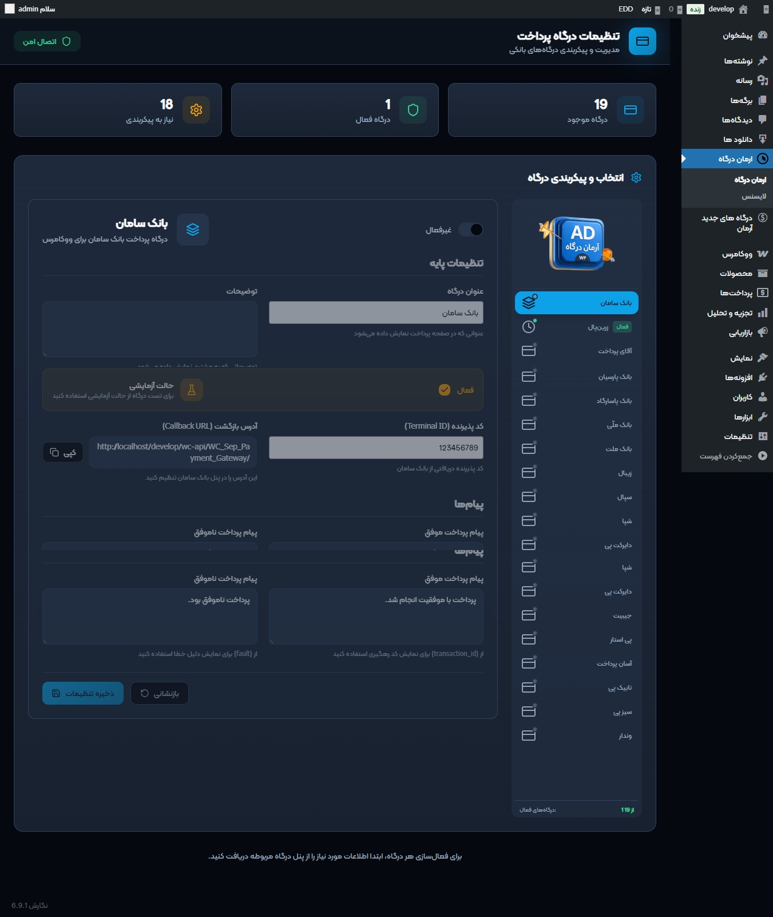Click the Callback URL address box

pyautogui.click(x=173, y=452)
